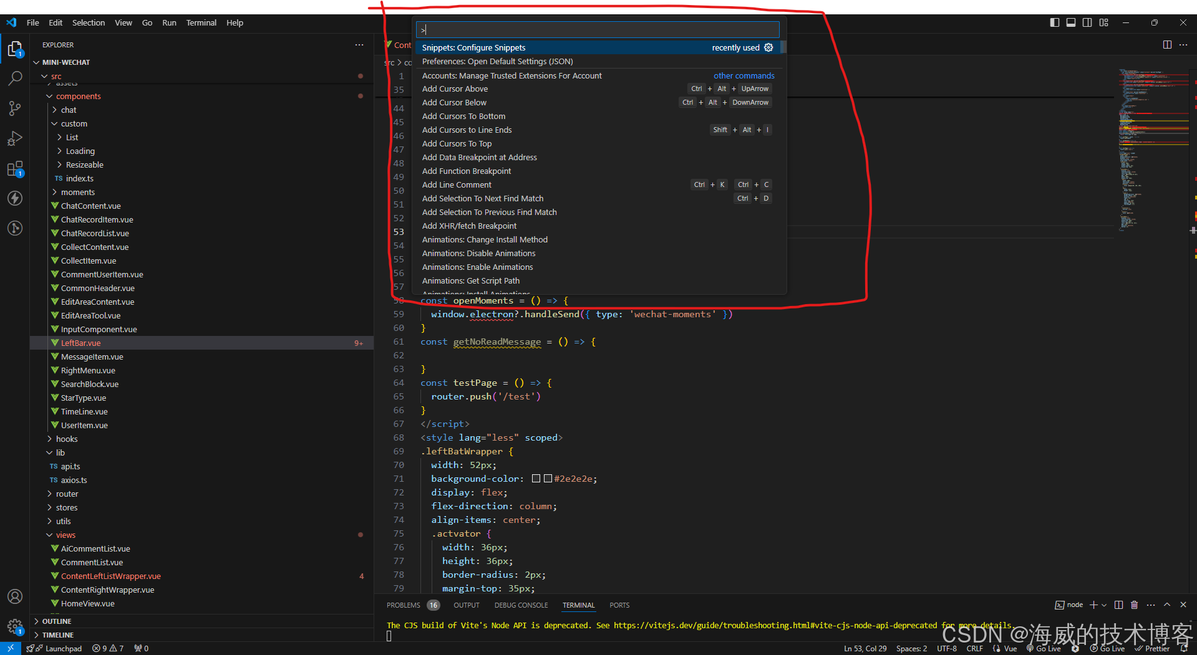This screenshot has height=655, width=1197.
Task: Open the Extensions view
Action: tap(15, 168)
